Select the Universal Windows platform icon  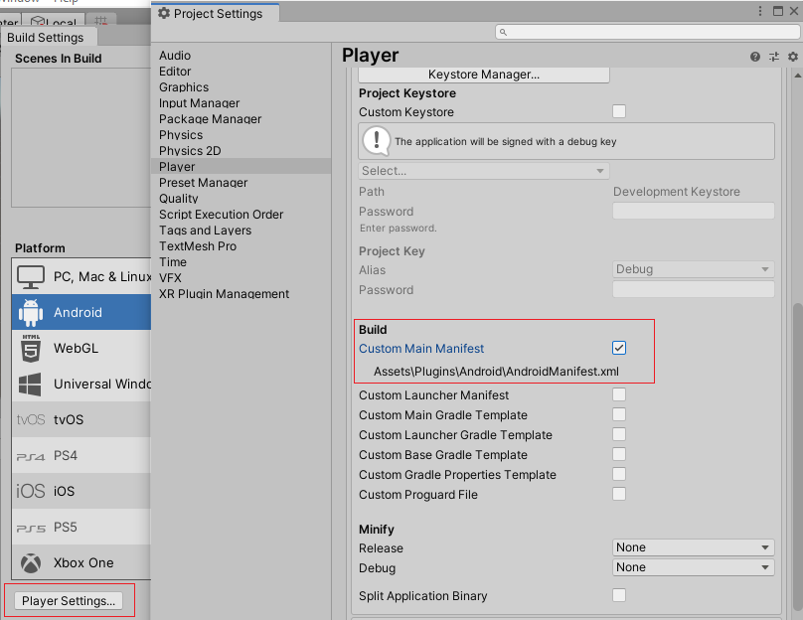[30, 384]
